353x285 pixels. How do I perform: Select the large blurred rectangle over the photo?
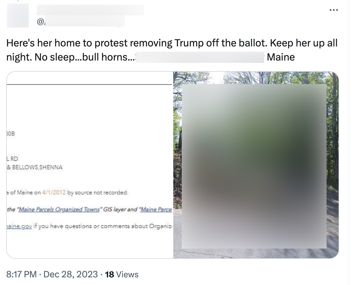pyautogui.click(x=254, y=166)
